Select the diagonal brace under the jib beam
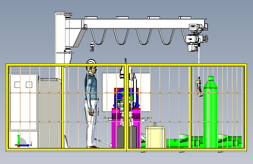 tap(79, 38)
